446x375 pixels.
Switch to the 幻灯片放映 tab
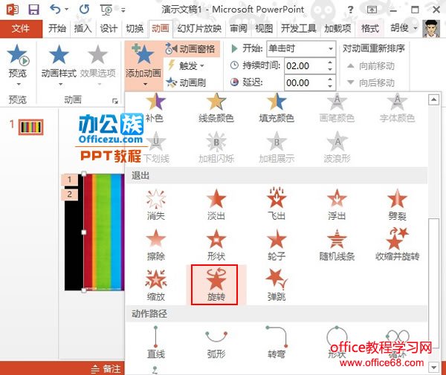tap(199, 28)
